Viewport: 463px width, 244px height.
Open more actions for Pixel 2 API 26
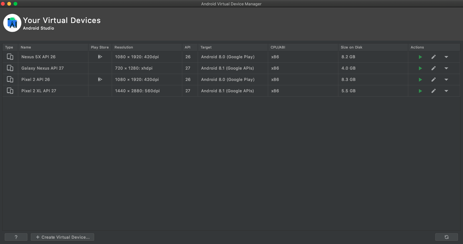[446, 80]
